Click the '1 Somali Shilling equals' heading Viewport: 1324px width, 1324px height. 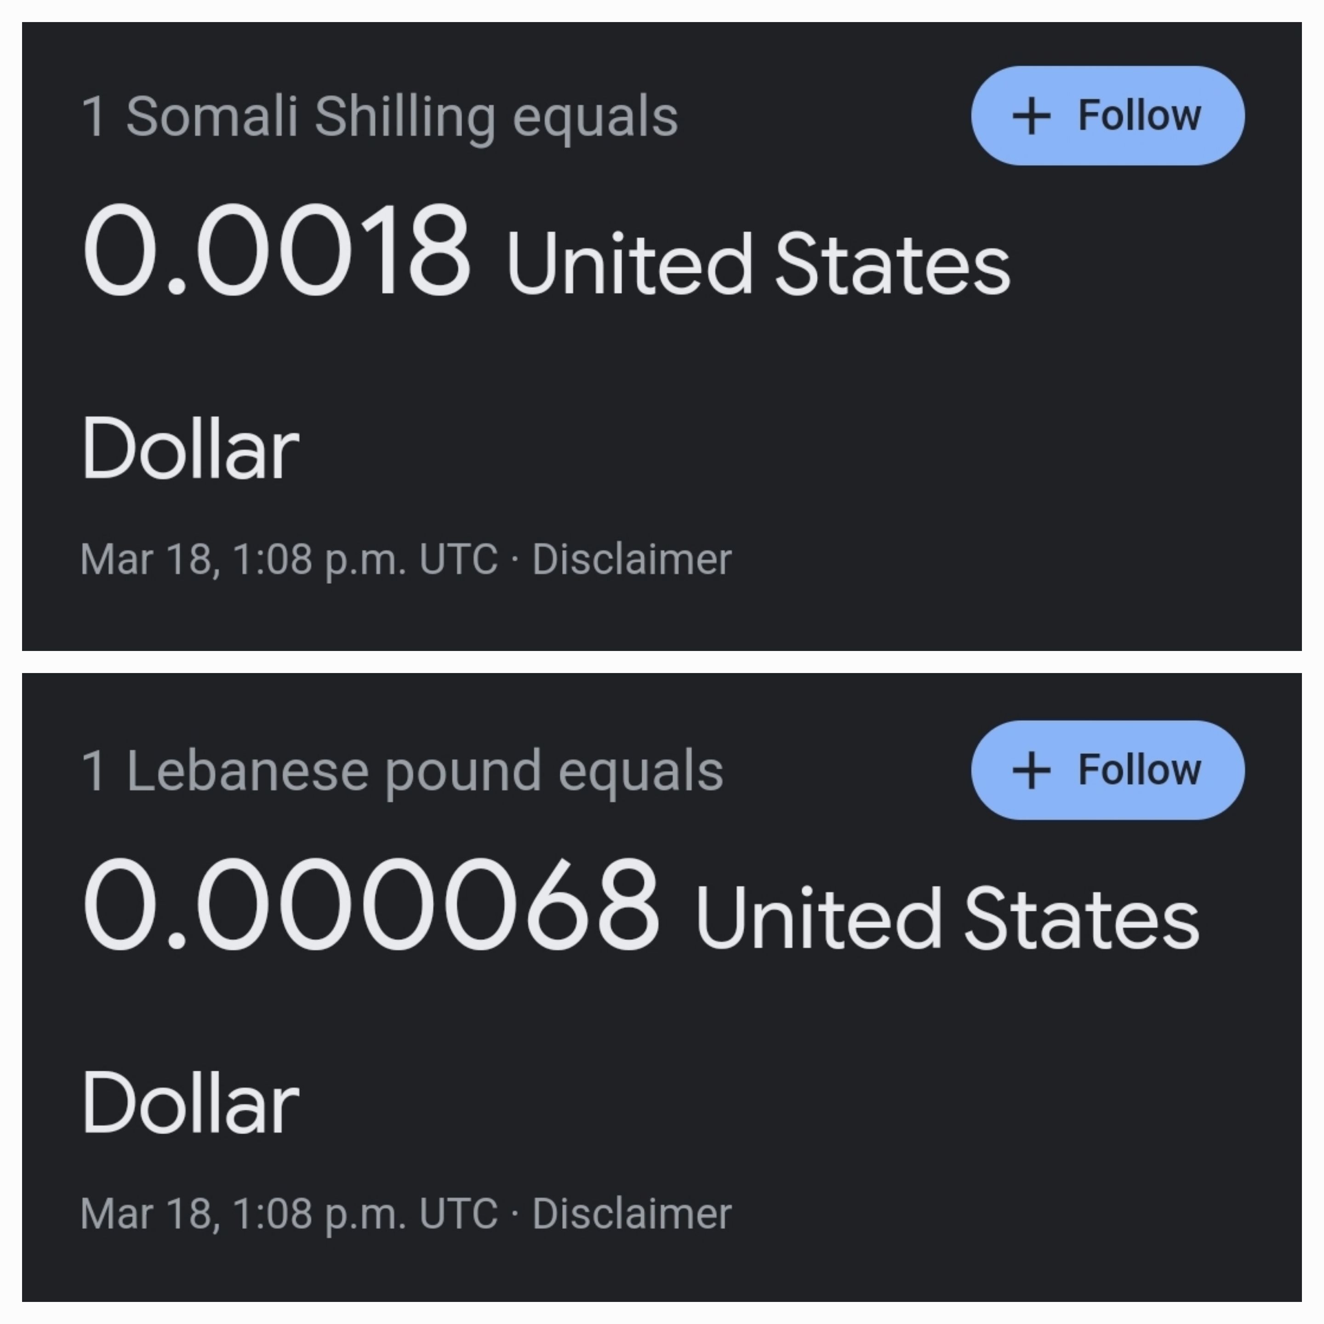379,117
